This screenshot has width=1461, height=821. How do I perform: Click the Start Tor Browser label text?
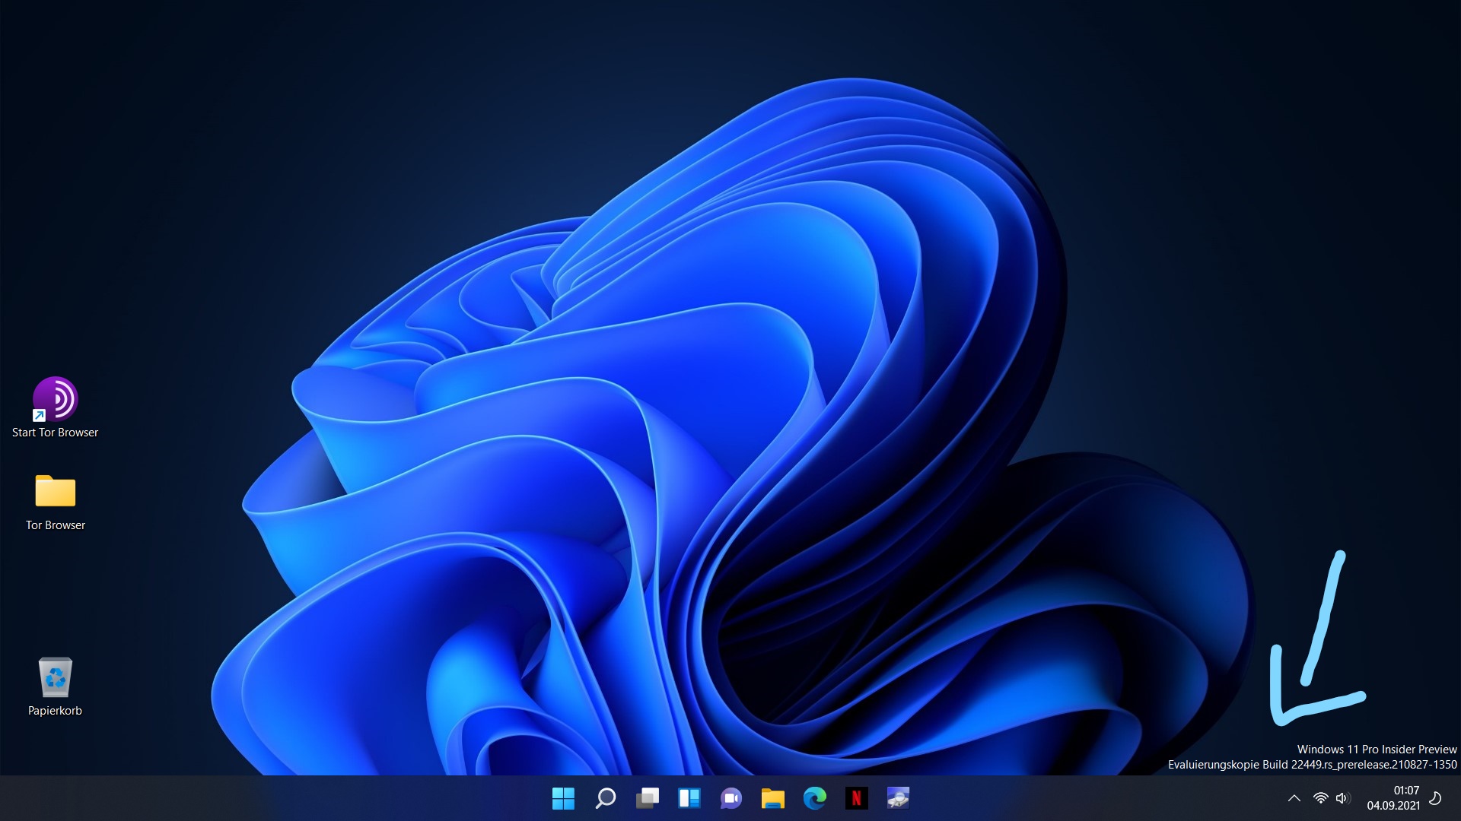(55, 433)
